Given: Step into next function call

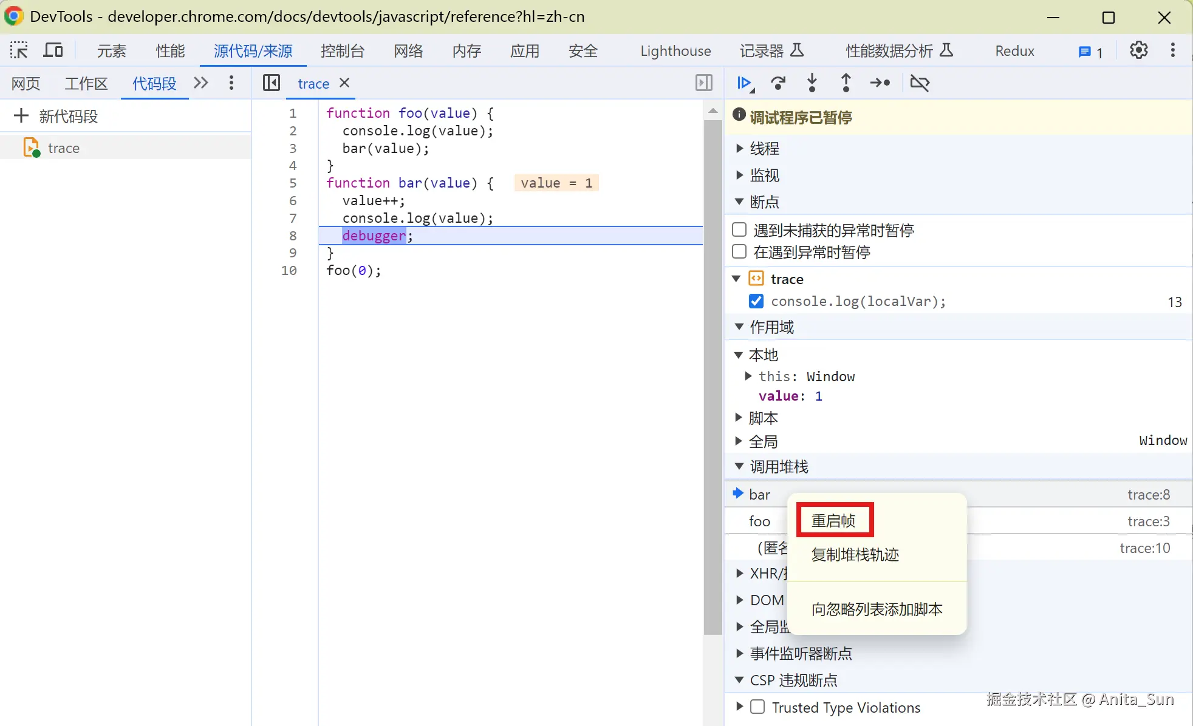Looking at the screenshot, I should click(812, 83).
